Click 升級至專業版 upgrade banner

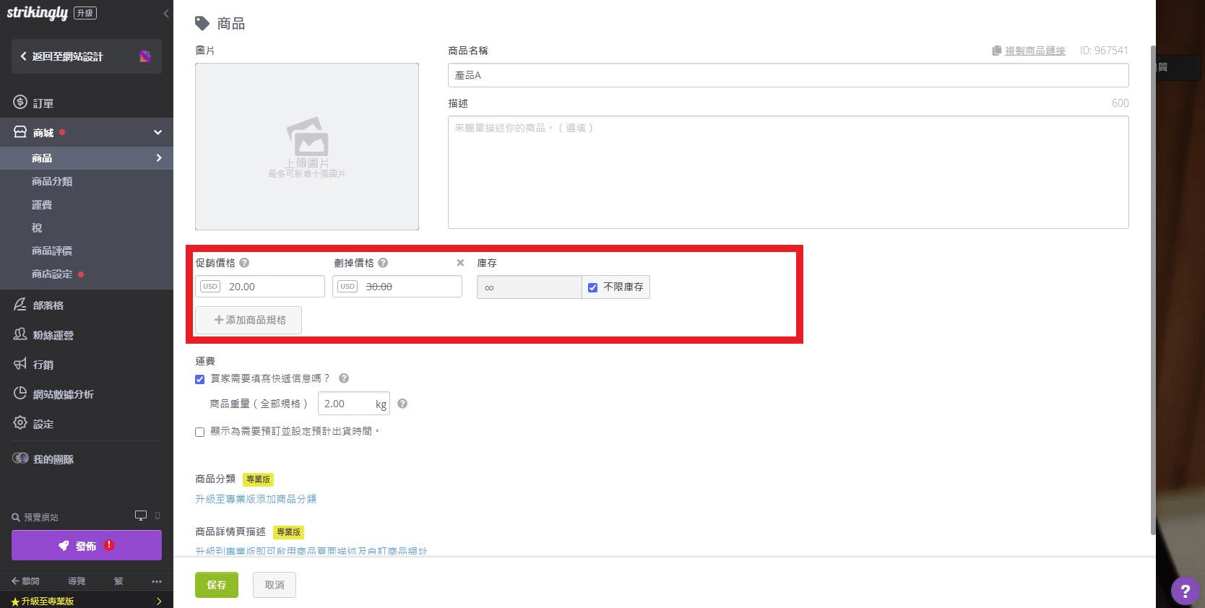point(87,601)
